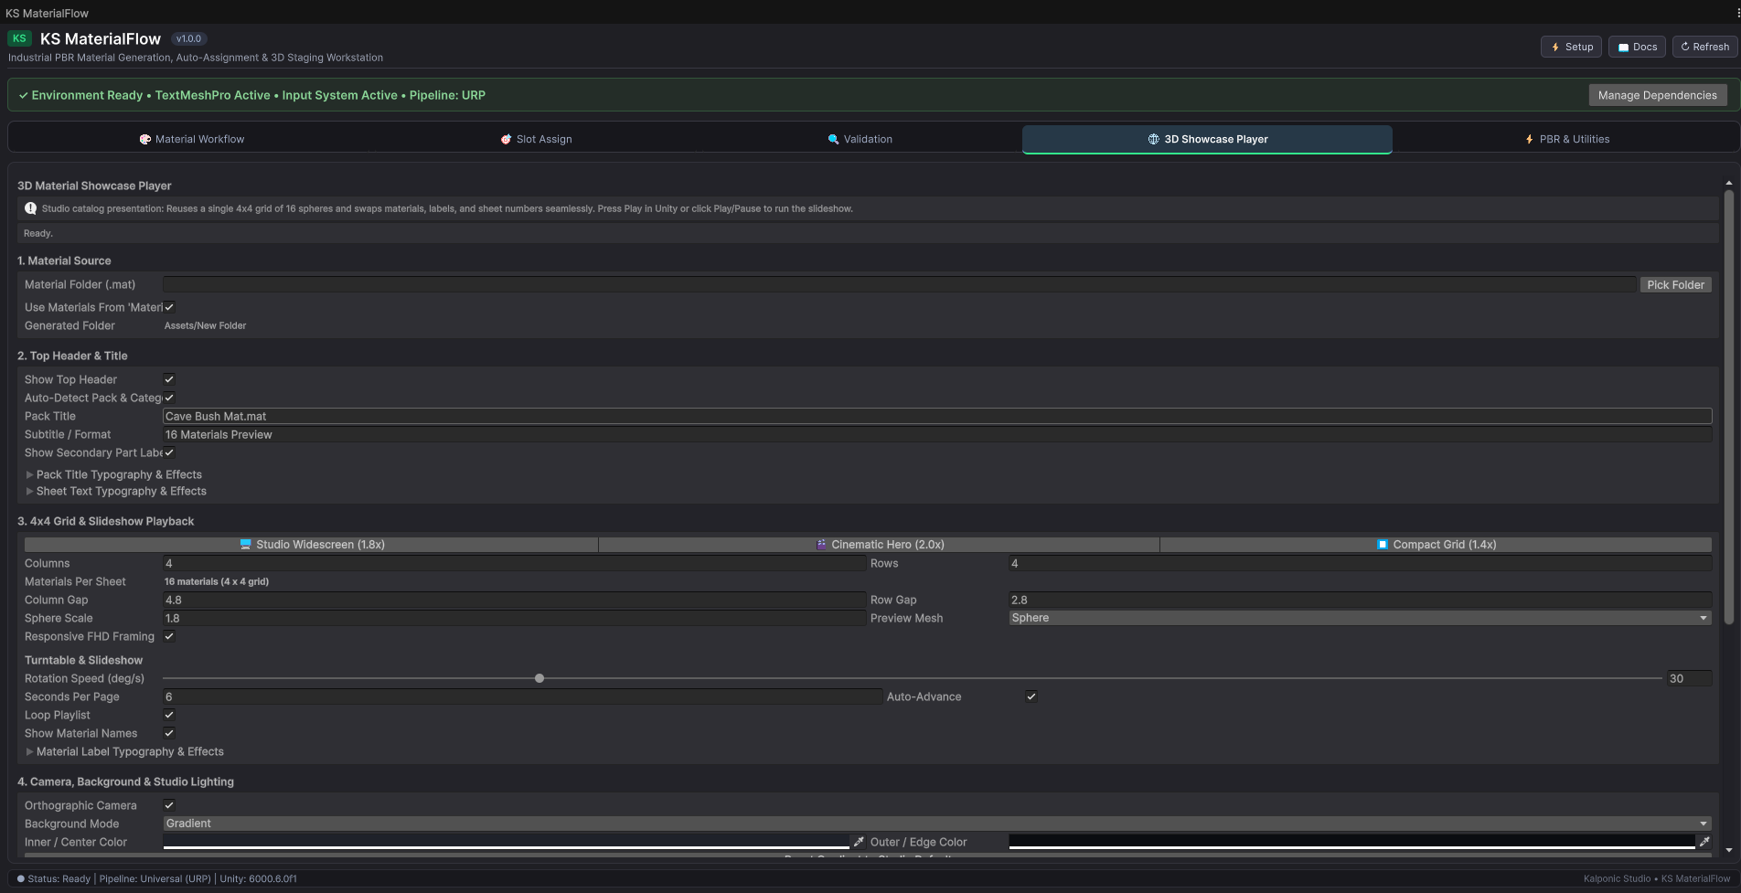The width and height of the screenshot is (1741, 893).
Task: Click the Pack Title input field
Action: pos(937,416)
